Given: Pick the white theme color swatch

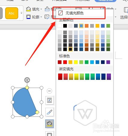Looking at the screenshot, I should (x=60, y=26).
